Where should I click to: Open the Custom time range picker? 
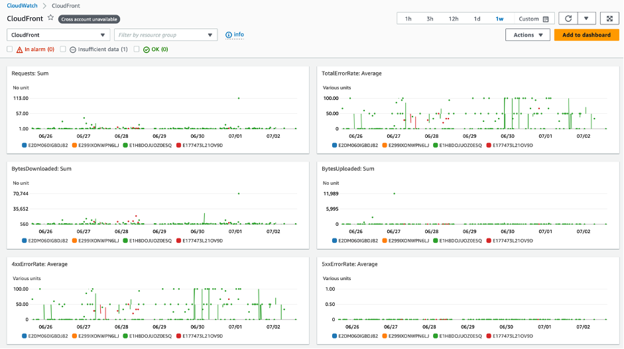click(533, 19)
